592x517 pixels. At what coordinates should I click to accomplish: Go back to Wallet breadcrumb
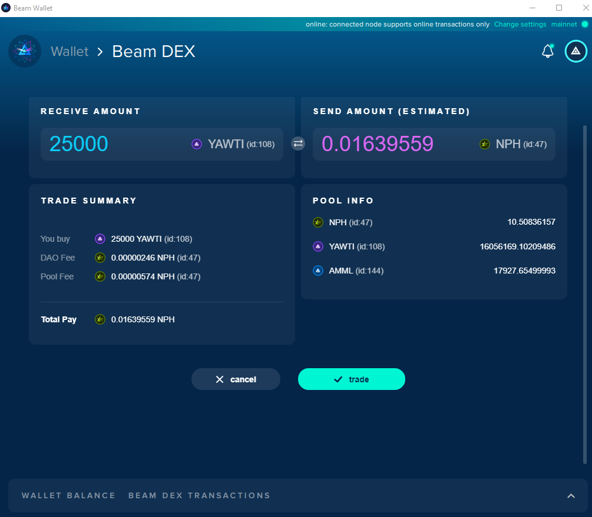point(70,51)
